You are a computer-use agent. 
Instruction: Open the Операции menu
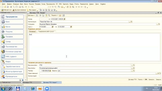[x=16, y=4]
